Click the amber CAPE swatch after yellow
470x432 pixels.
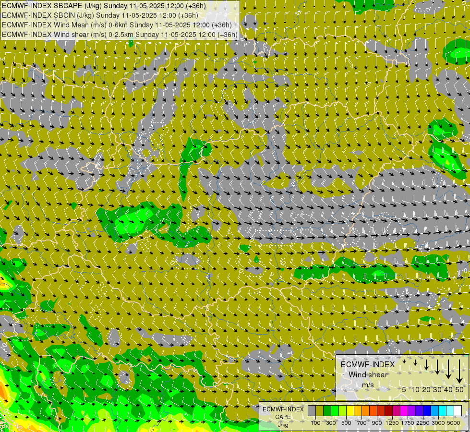coord(358,411)
